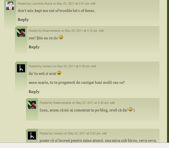Viewport: 169px width, 148px height.
Task: Reply to theannemarie's 3:12 pm comment
Action: [34, 47]
